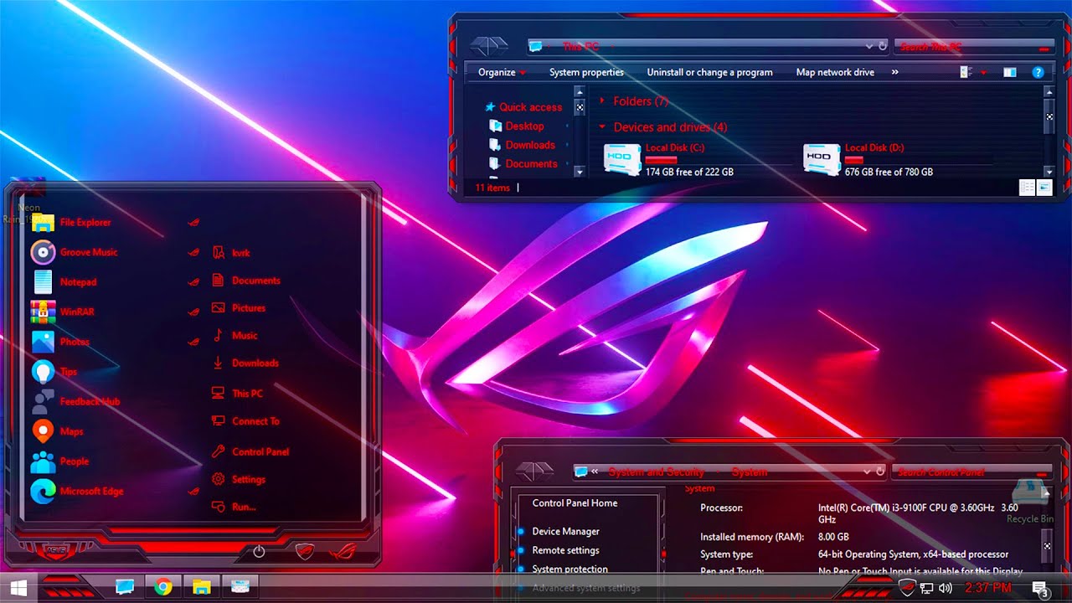Viewport: 1072px width, 603px height.
Task: Collapse the Devices and drives (4) group
Action: tap(601, 127)
